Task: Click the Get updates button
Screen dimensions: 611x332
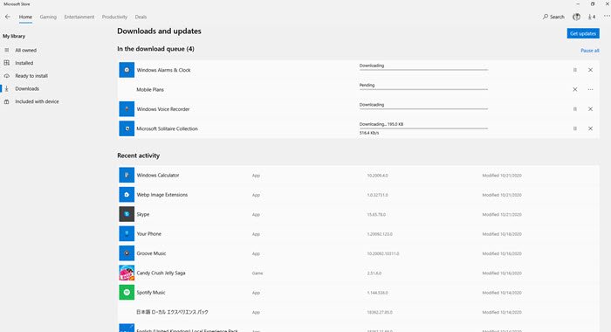Action: (x=583, y=33)
